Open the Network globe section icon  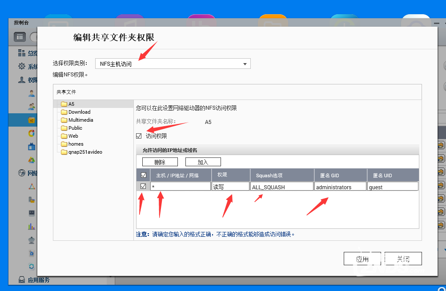22,173
